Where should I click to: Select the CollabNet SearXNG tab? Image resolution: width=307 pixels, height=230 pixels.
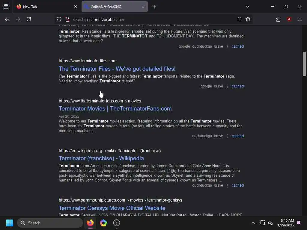pyautogui.click(x=115, y=7)
